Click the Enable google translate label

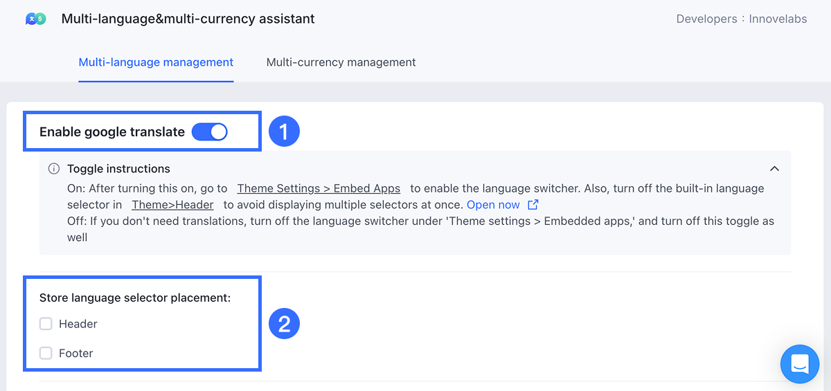112,131
